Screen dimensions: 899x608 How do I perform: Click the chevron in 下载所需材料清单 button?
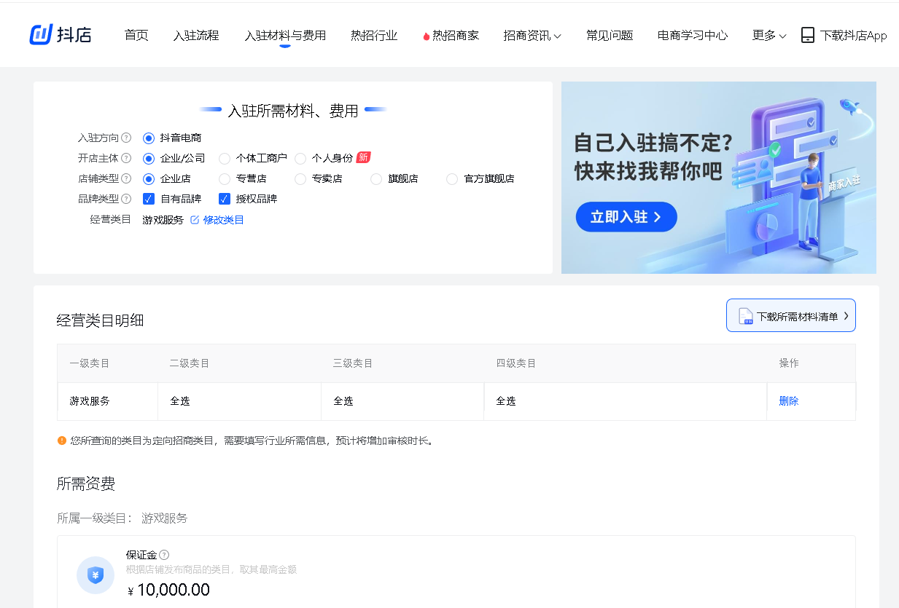(x=846, y=316)
